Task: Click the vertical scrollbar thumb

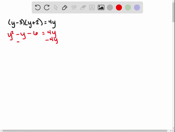Action: point(174,12)
